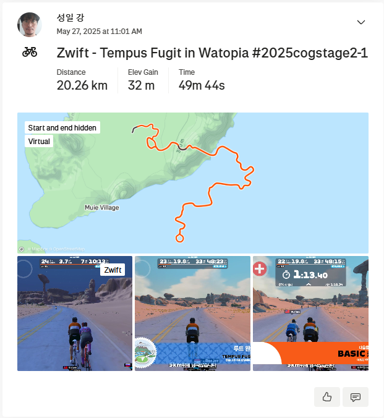Open the third screenshot with the 1:13.40 timer
Screen dimensions: 384x418
pyautogui.click(x=310, y=313)
